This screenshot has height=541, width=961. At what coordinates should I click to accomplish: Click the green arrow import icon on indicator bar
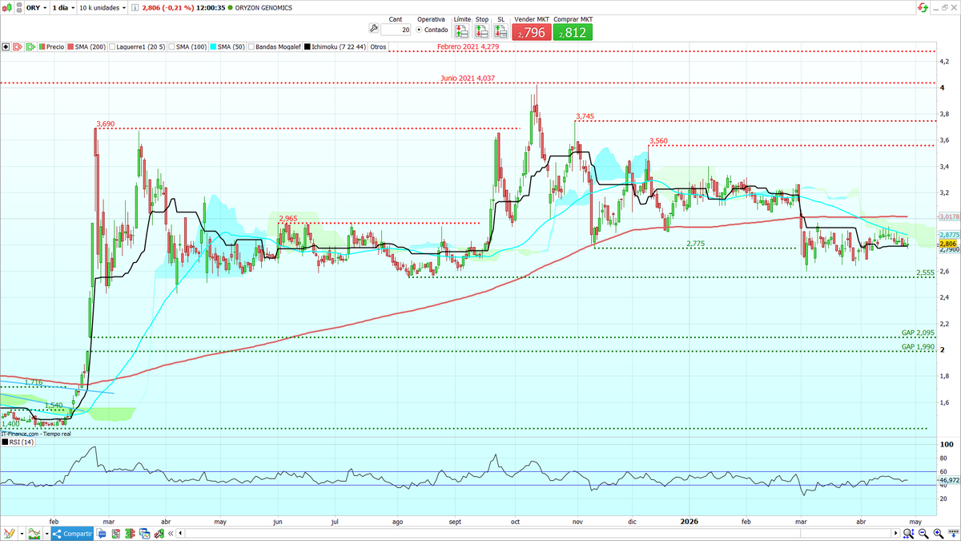coord(32,46)
